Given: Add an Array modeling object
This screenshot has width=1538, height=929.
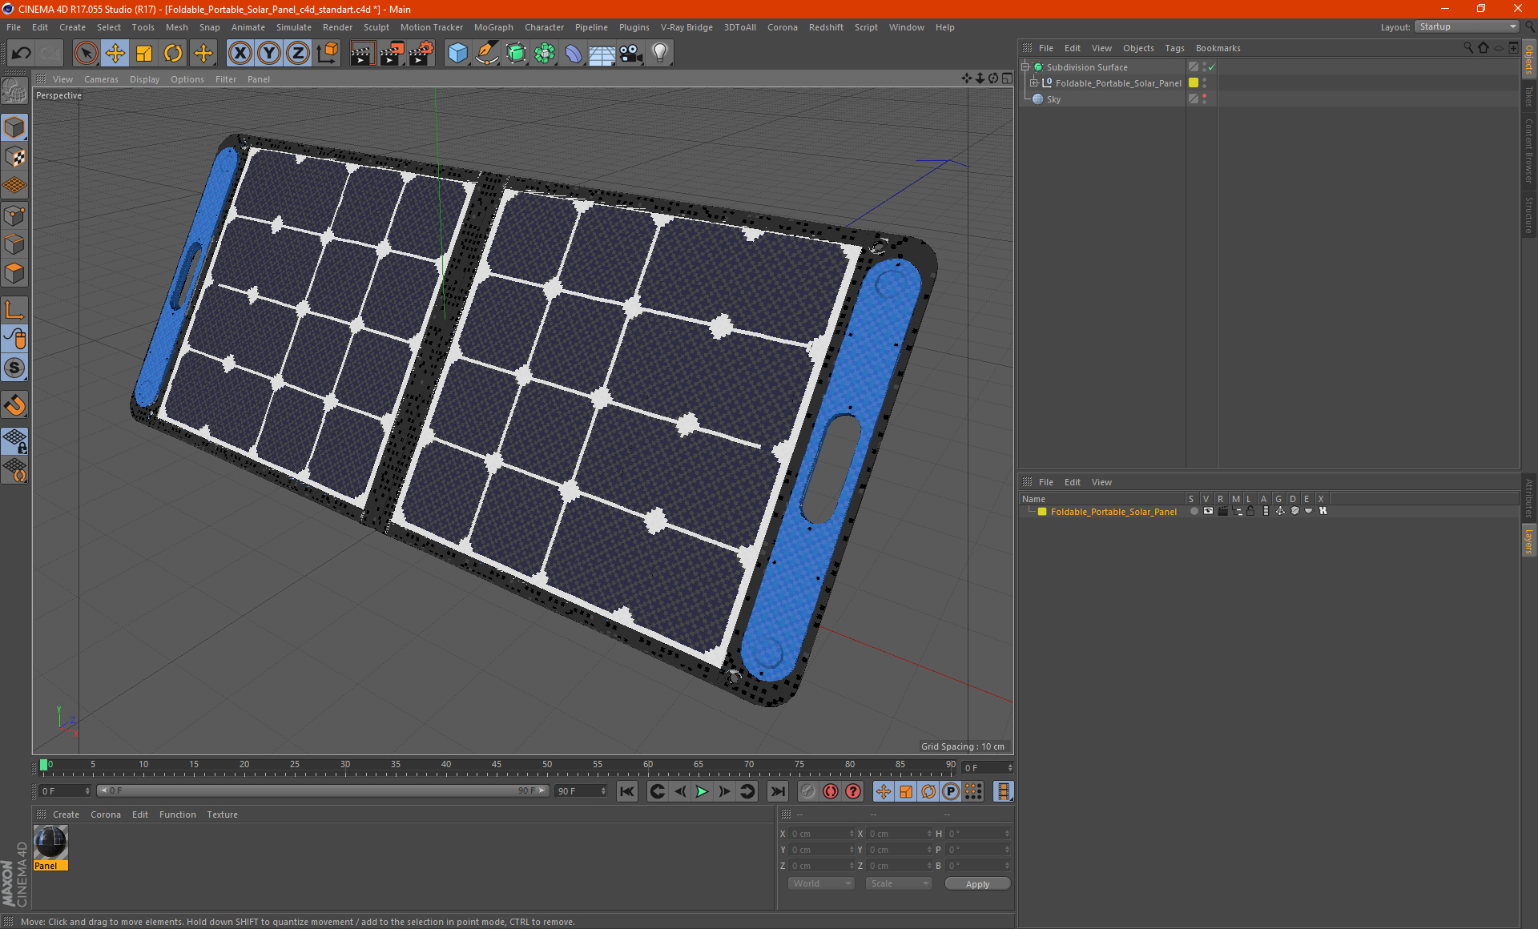Looking at the screenshot, I should coord(545,54).
